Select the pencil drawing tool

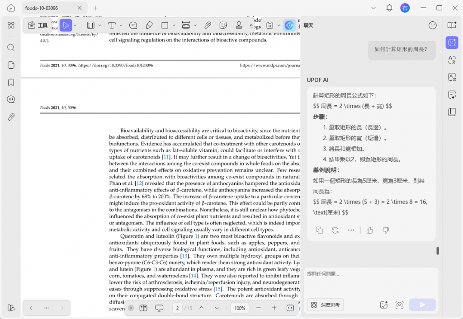point(149,25)
